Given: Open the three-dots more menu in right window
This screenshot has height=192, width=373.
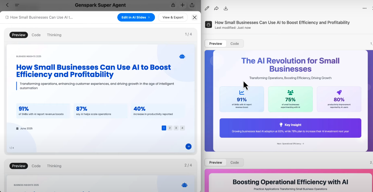Looking at the screenshot, I should pyautogui.click(x=365, y=8).
